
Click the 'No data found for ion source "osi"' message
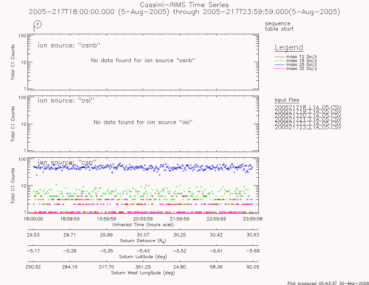143,122
